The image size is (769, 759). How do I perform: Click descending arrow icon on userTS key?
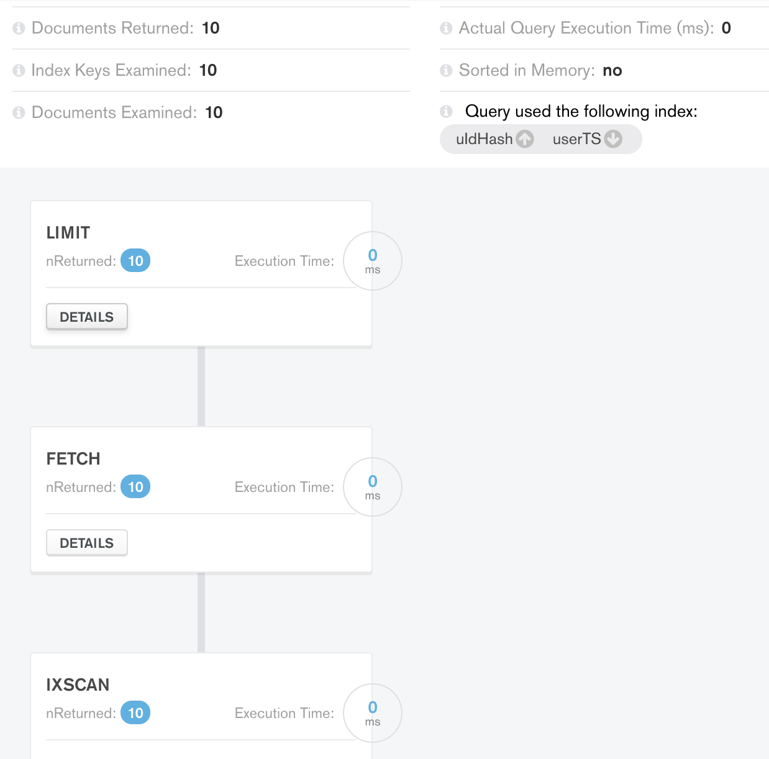click(x=613, y=139)
